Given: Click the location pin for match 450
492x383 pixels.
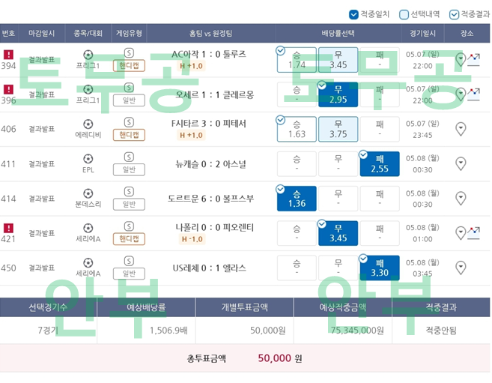Looking at the screenshot, I should point(461,268).
